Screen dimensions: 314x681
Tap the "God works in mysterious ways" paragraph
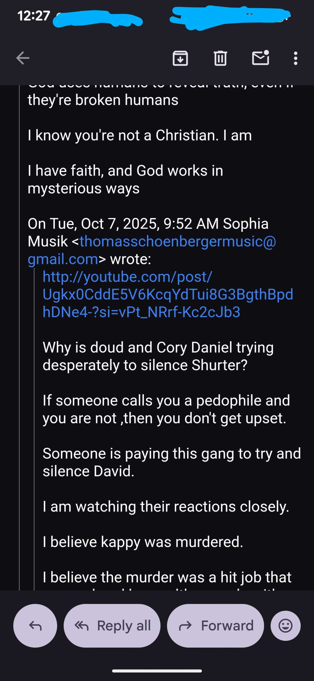pyautogui.click(x=125, y=179)
